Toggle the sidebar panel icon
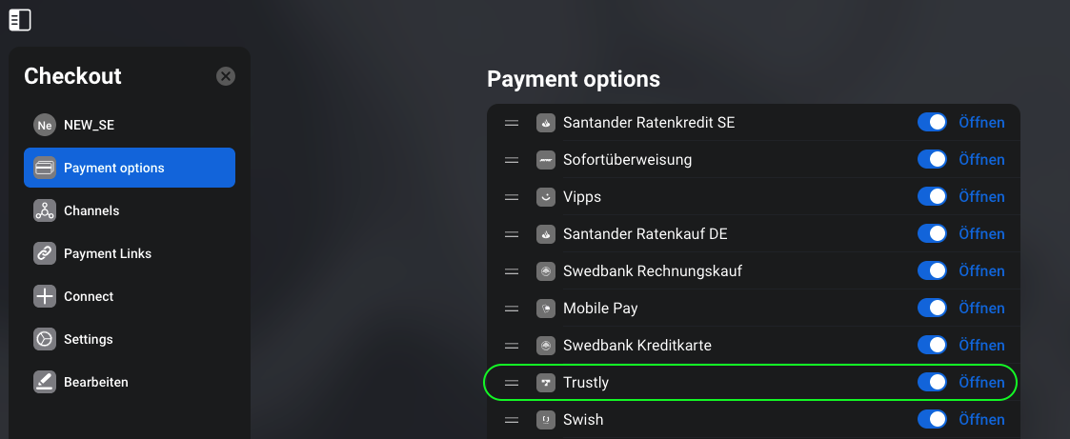The width and height of the screenshot is (1070, 439). 20,20
